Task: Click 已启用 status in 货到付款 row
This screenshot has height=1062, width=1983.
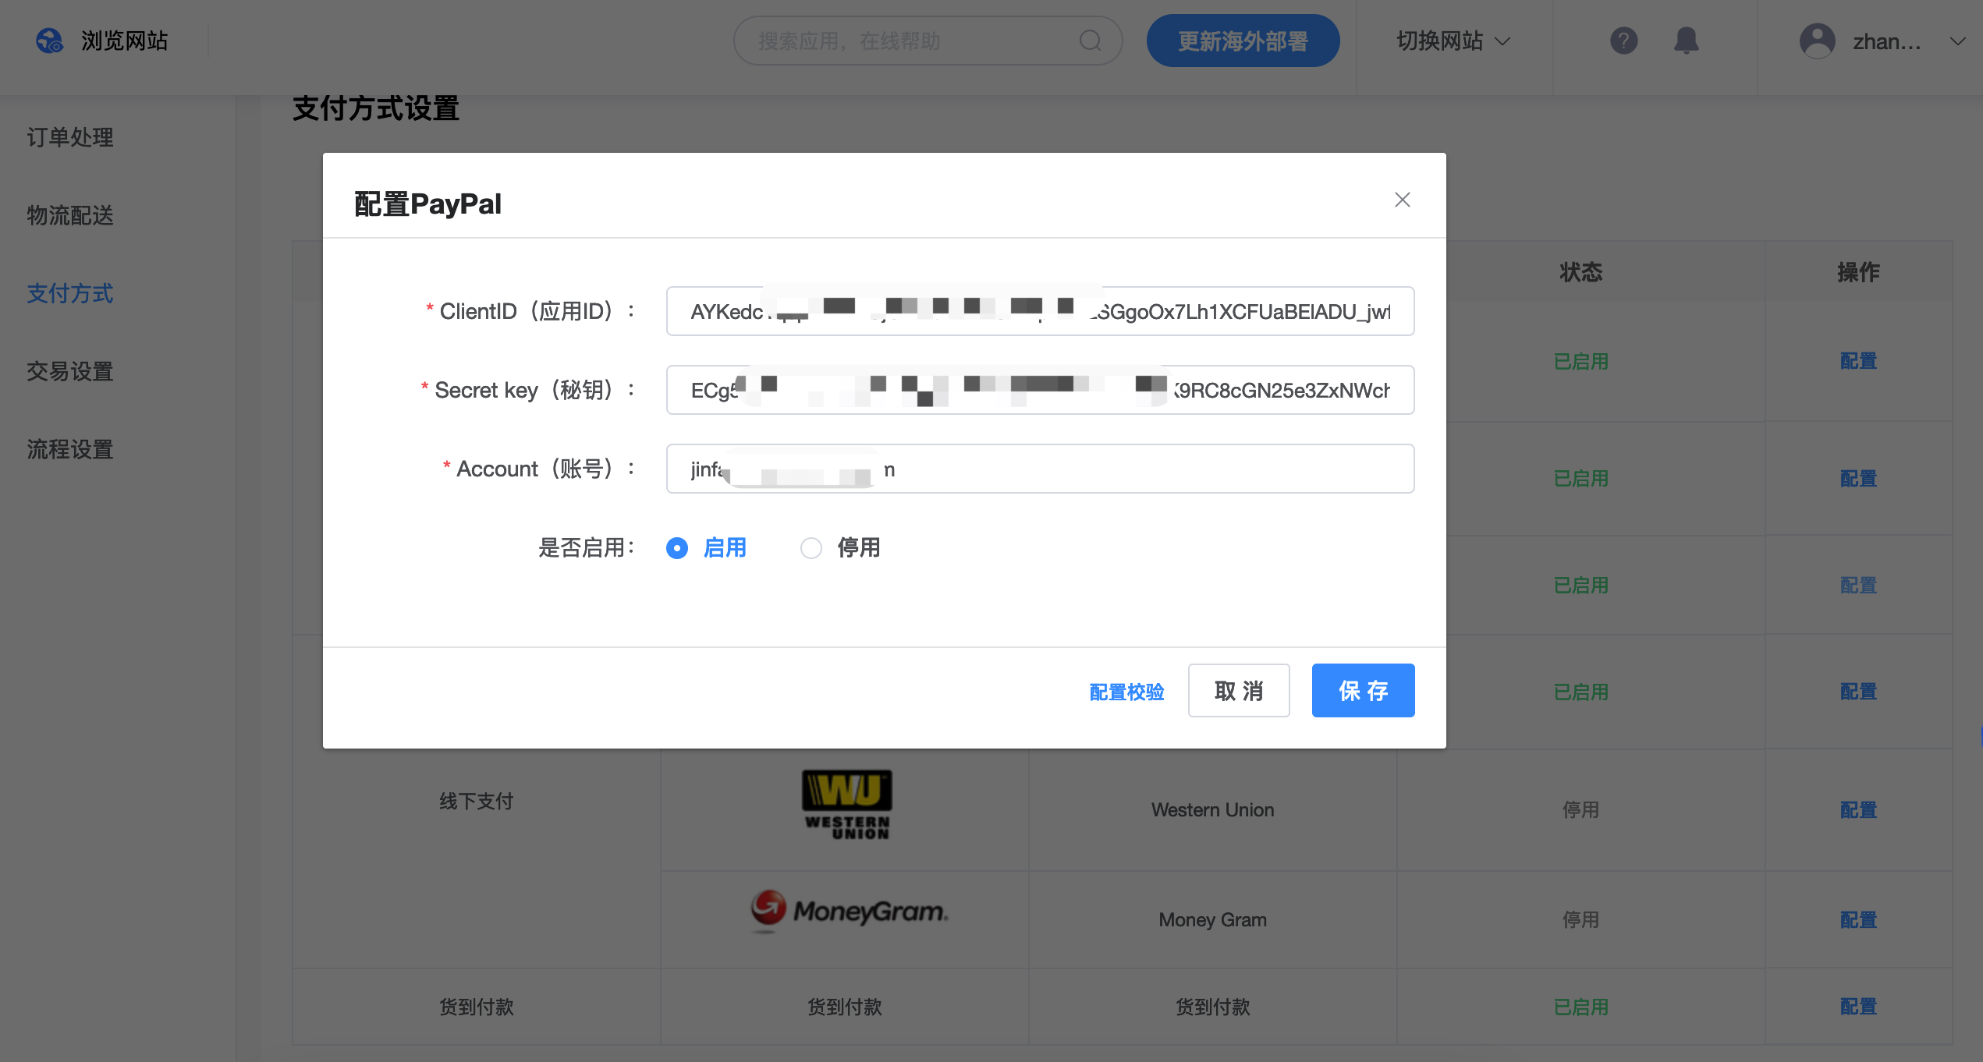Action: (x=1580, y=1007)
